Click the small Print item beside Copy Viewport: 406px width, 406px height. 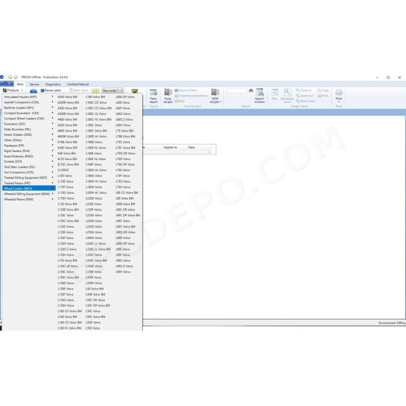tap(323, 96)
